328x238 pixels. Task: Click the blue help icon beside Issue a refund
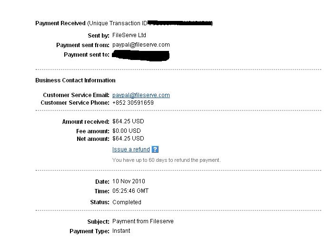click(155, 149)
